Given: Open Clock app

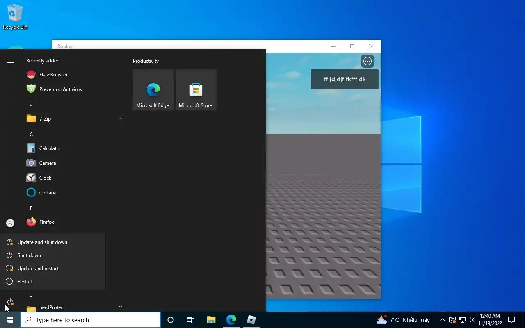Looking at the screenshot, I should [x=74, y=178].
